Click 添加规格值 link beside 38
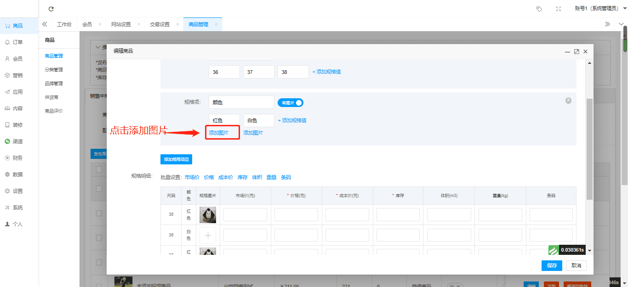 click(326, 72)
